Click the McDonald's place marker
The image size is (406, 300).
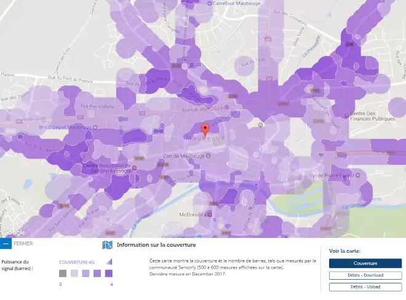click(x=207, y=215)
